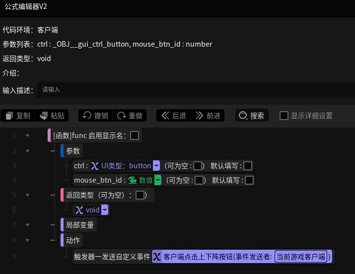Collapse the 参数 section on line 2
The width and height of the screenshot is (355, 274).
click(x=27, y=151)
